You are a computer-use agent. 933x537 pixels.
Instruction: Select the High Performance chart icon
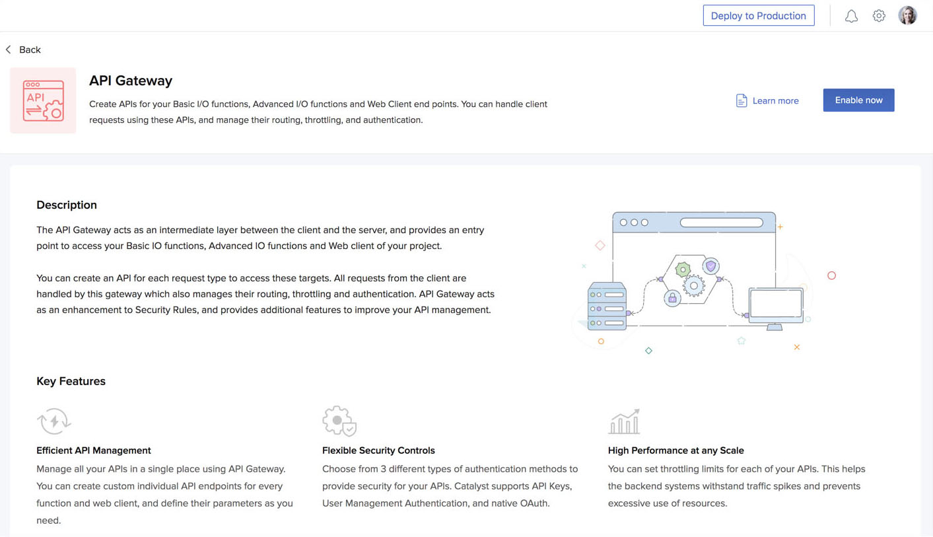pyautogui.click(x=624, y=421)
